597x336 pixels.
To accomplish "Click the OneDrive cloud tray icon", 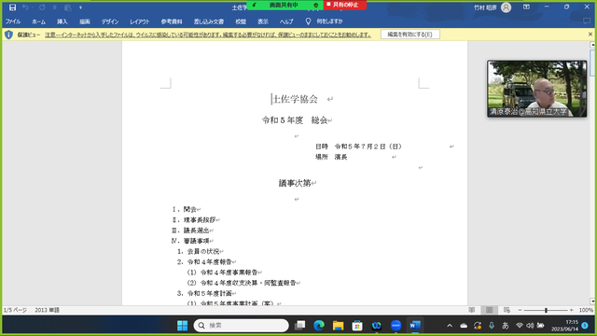I will pyautogui.click(x=464, y=326).
